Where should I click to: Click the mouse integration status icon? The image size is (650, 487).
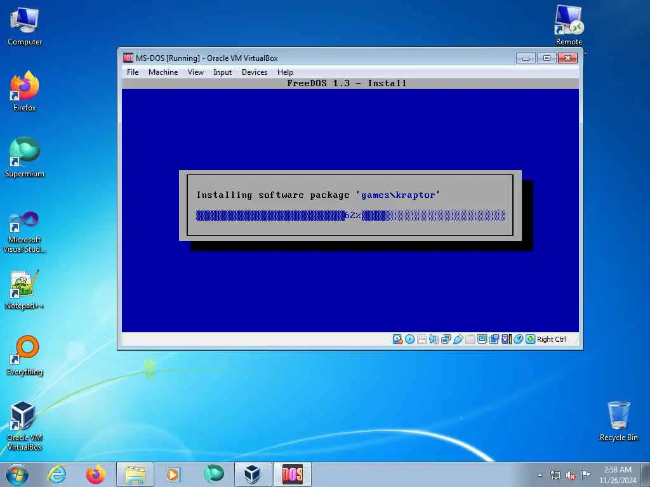point(518,339)
